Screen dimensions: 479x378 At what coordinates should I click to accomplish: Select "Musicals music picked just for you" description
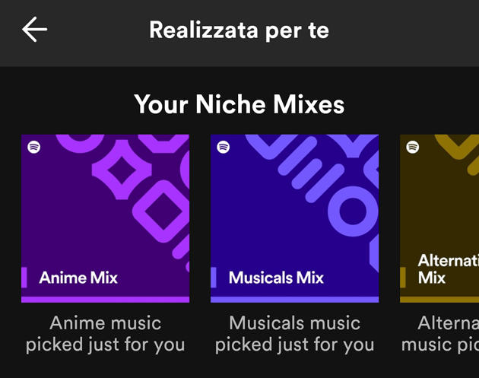pos(294,334)
